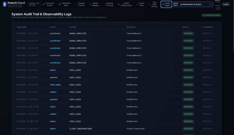Image resolution: width=234 pixels, height=135 pixels.
Task: Open the Viva Q&A Review tab
Action: pos(153,4)
